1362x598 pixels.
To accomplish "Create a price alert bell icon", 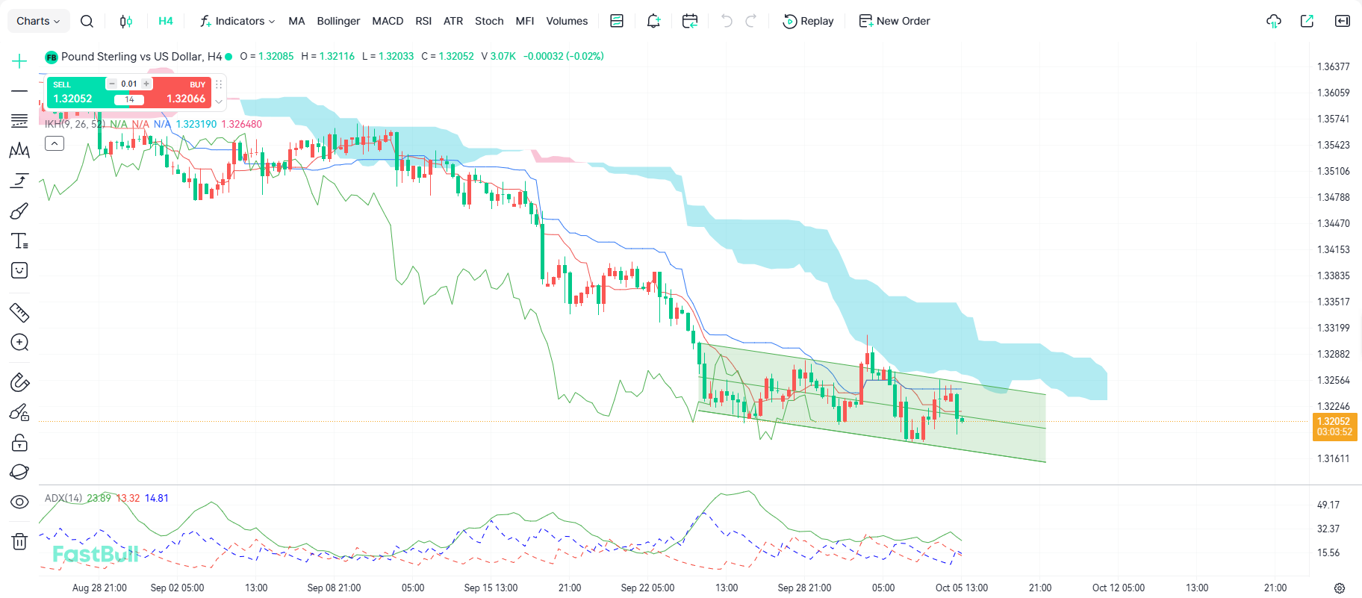I will 653,21.
